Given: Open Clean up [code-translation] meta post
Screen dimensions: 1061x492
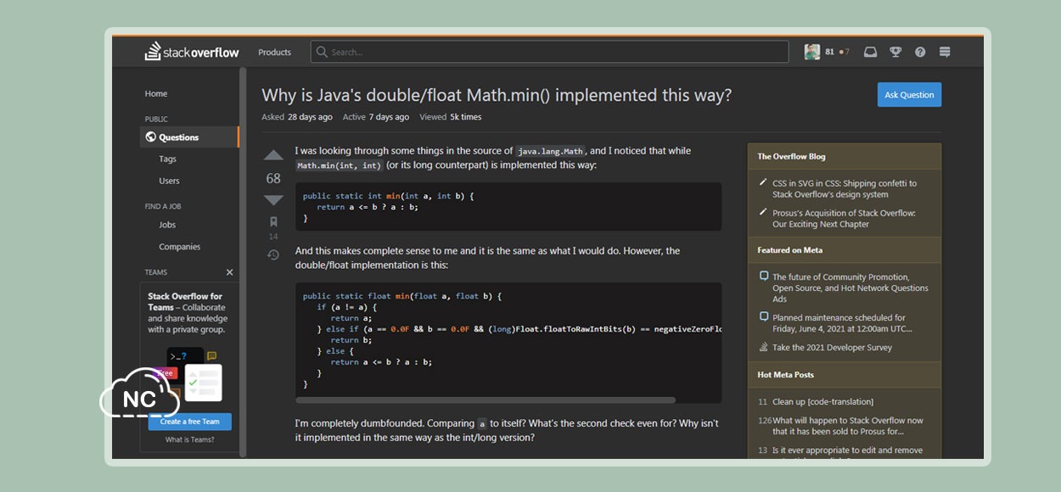Looking at the screenshot, I should tap(822, 402).
